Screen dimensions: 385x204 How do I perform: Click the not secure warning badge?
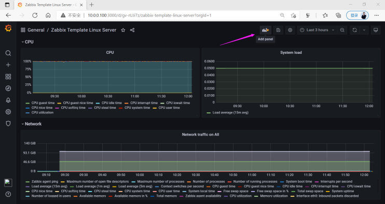71,15
